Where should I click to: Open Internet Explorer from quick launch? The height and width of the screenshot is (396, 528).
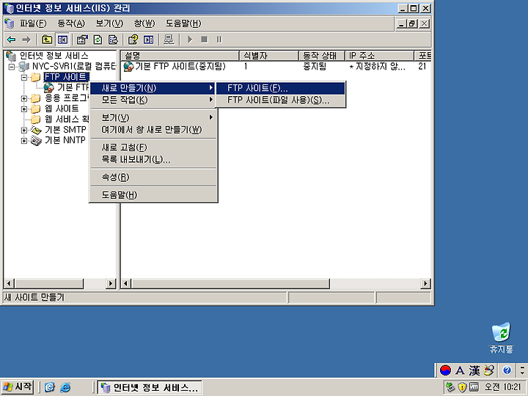[65, 388]
